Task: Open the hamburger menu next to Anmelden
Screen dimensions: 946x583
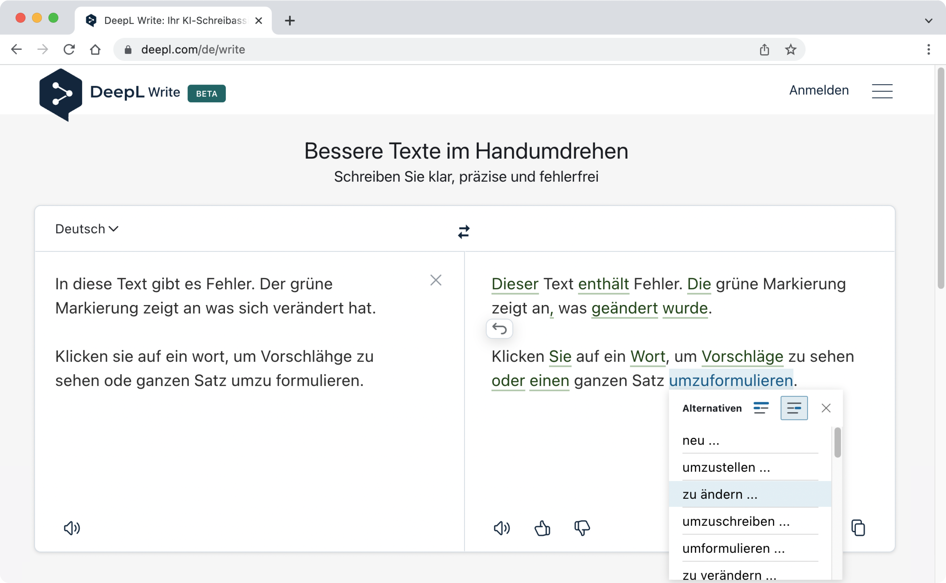Action: [882, 91]
